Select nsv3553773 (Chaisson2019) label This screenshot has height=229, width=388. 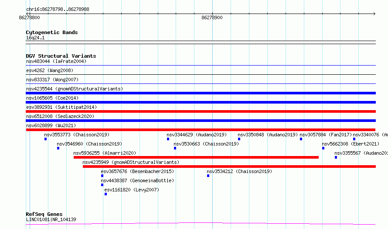(77, 135)
